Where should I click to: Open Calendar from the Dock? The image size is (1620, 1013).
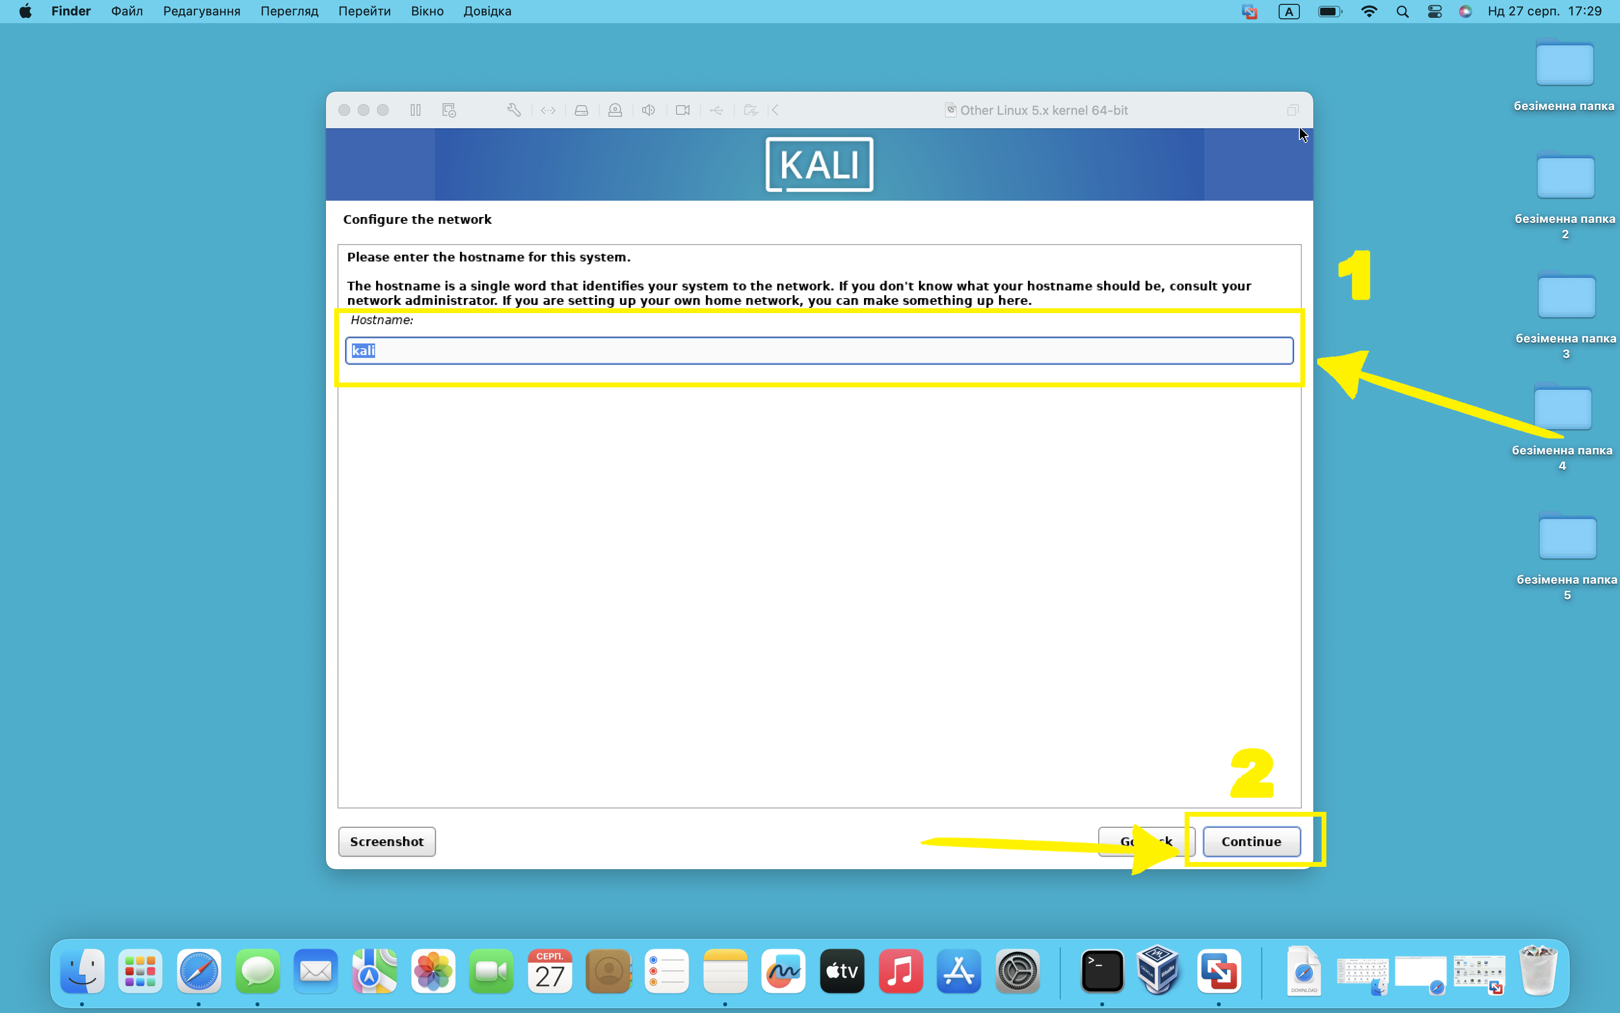[x=550, y=971]
